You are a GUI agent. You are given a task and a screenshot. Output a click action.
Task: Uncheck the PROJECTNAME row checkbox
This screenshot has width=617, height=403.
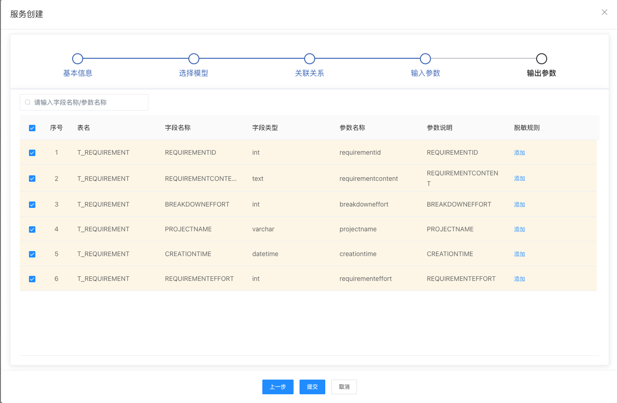pos(32,229)
